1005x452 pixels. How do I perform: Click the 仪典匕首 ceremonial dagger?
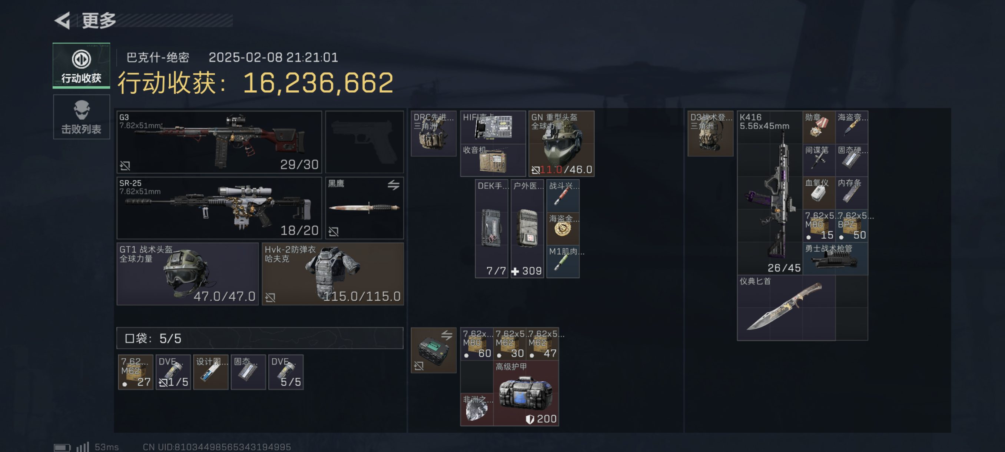[x=786, y=308]
